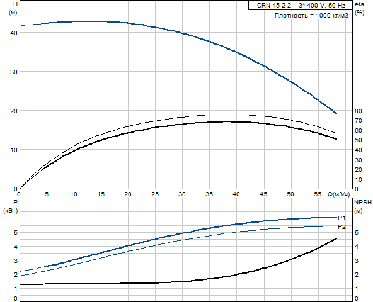
Task: Click the Q(м3/ч) axis label
Action: (339, 194)
